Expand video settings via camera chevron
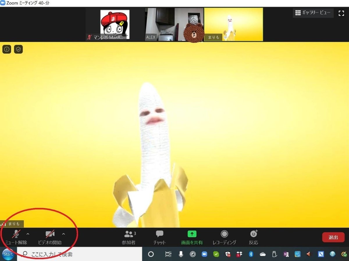The height and width of the screenshot is (261, 349). click(63, 234)
